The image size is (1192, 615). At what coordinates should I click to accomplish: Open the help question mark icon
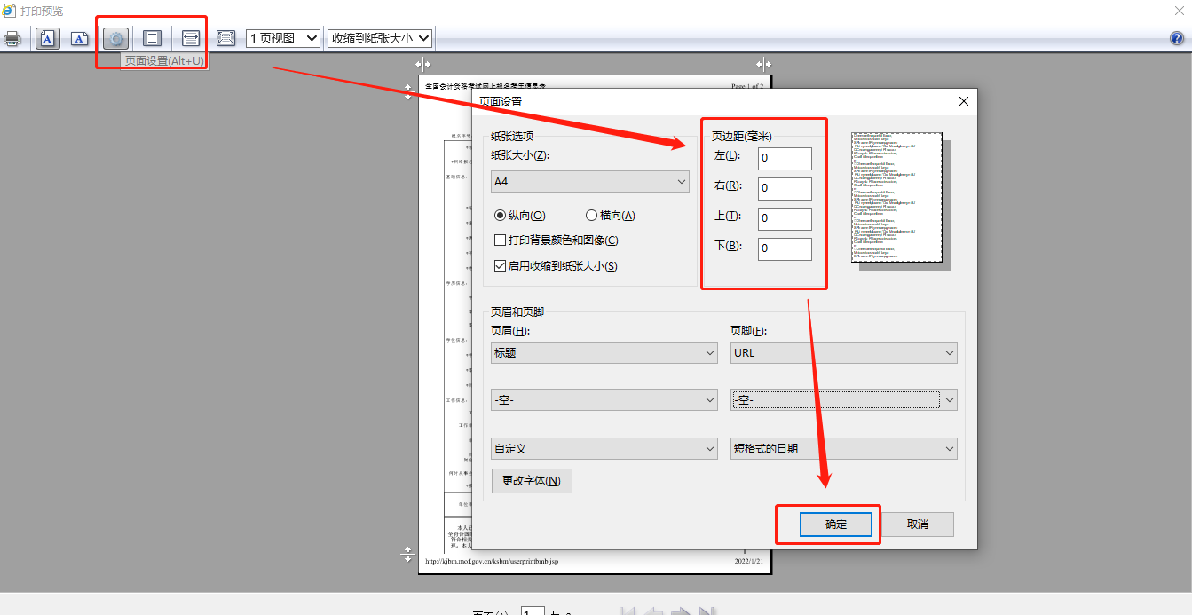coord(1177,38)
